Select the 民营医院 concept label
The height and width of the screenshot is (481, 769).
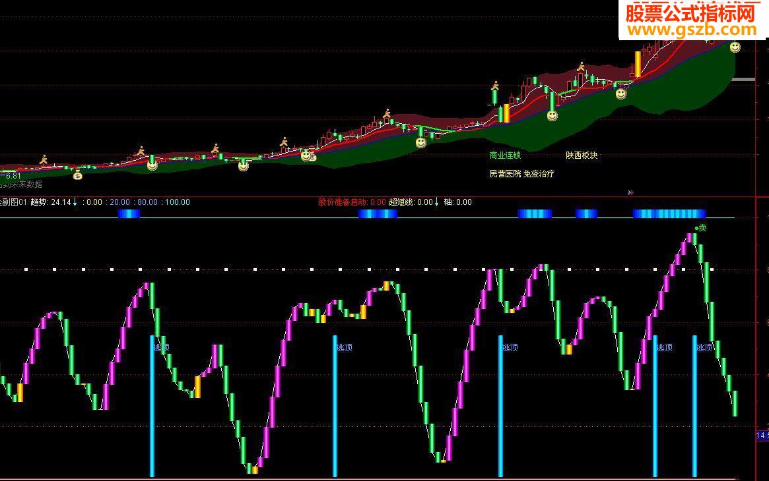505,174
